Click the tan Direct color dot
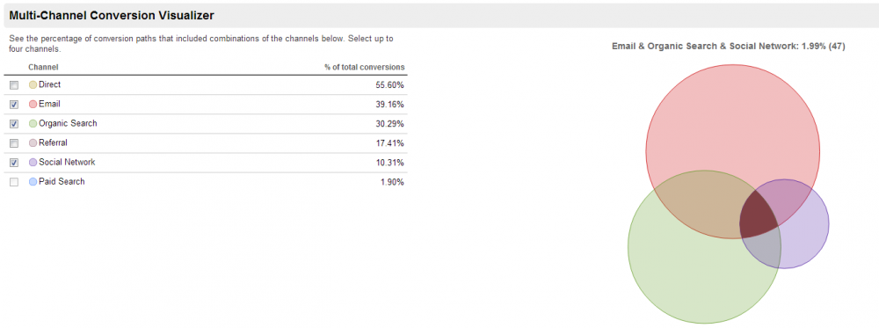This screenshot has height=328, width=879. coord(33,85)
